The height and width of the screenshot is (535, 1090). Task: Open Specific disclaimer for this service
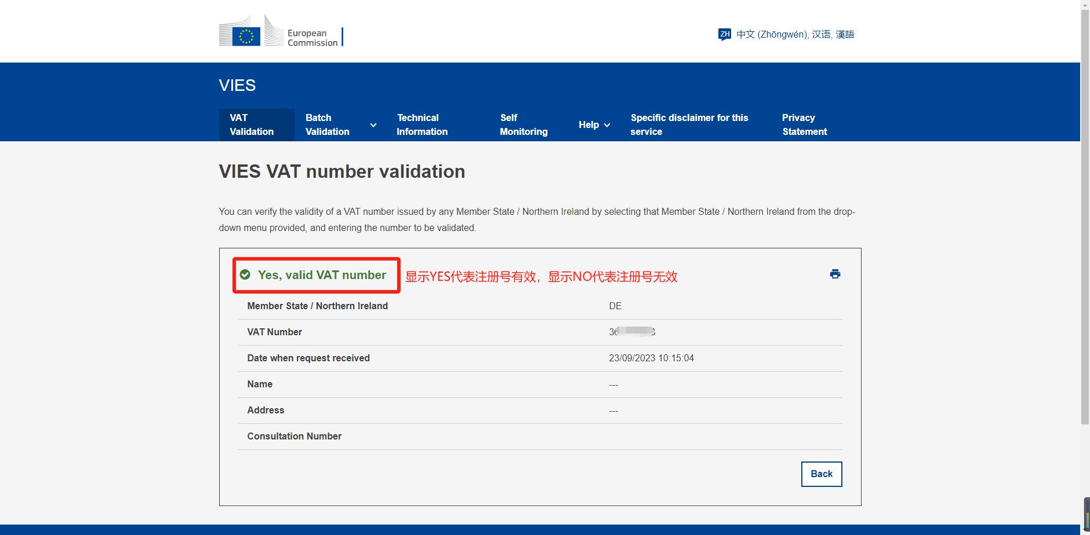tap(689, 124)
